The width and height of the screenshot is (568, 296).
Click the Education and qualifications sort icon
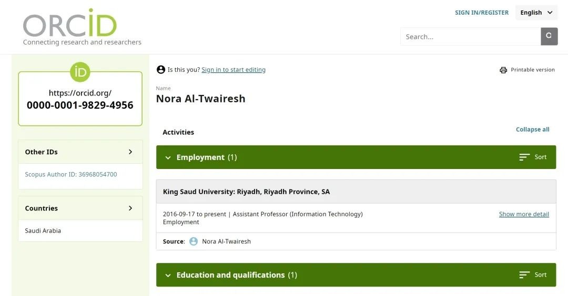(524, 274)
